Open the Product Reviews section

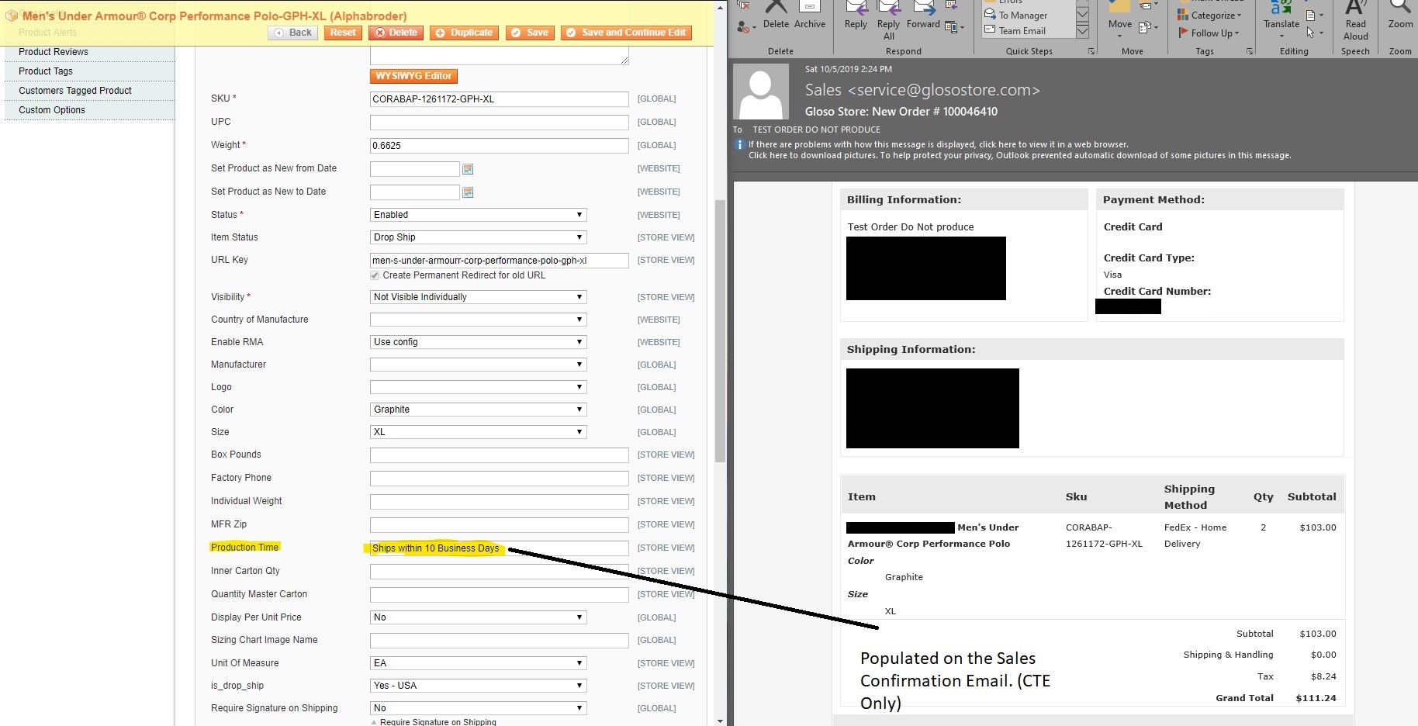53,51
